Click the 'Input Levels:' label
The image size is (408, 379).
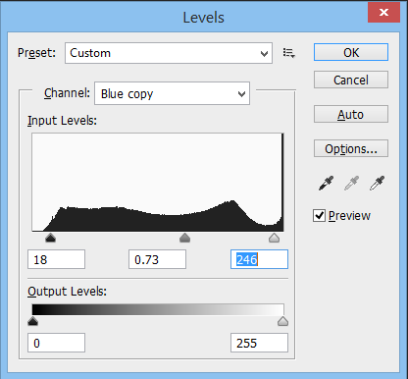(62, 121)
